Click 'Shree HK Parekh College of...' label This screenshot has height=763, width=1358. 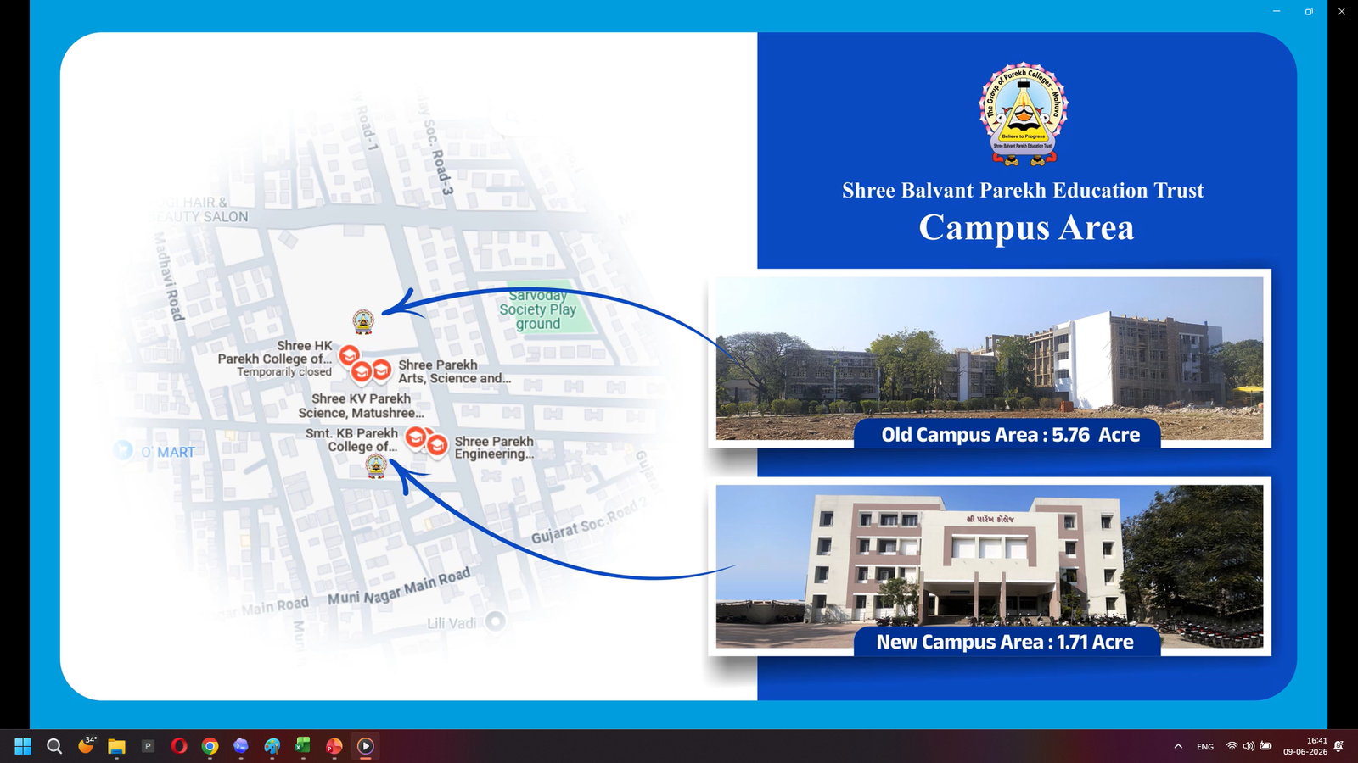click(x=275, y=352)
